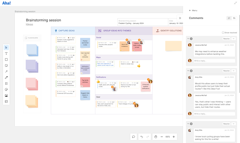
Task: Select the Maps theme row label
Action: 98,57
